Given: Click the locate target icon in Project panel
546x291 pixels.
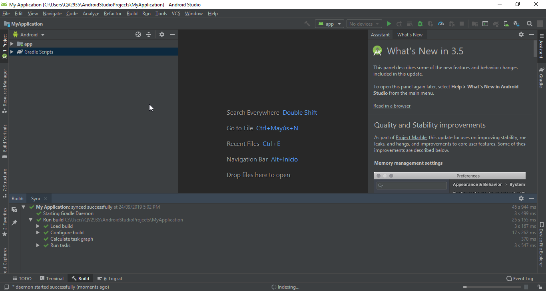Looking at the screenshot, I should [x=138, y=35].
